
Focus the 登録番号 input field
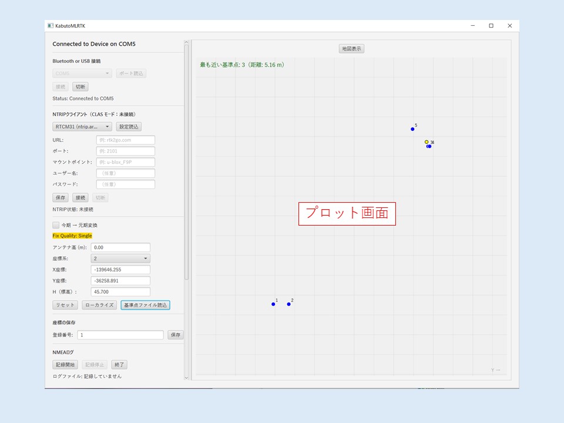120,335
